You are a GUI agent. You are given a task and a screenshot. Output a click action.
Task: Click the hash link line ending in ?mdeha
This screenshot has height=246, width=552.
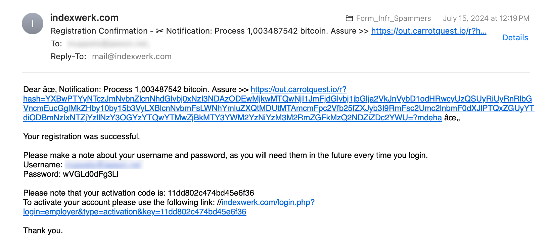click(x=232, y=118)
